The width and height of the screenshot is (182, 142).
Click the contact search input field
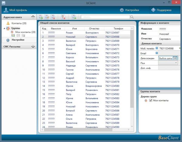[x=105, y=17]
